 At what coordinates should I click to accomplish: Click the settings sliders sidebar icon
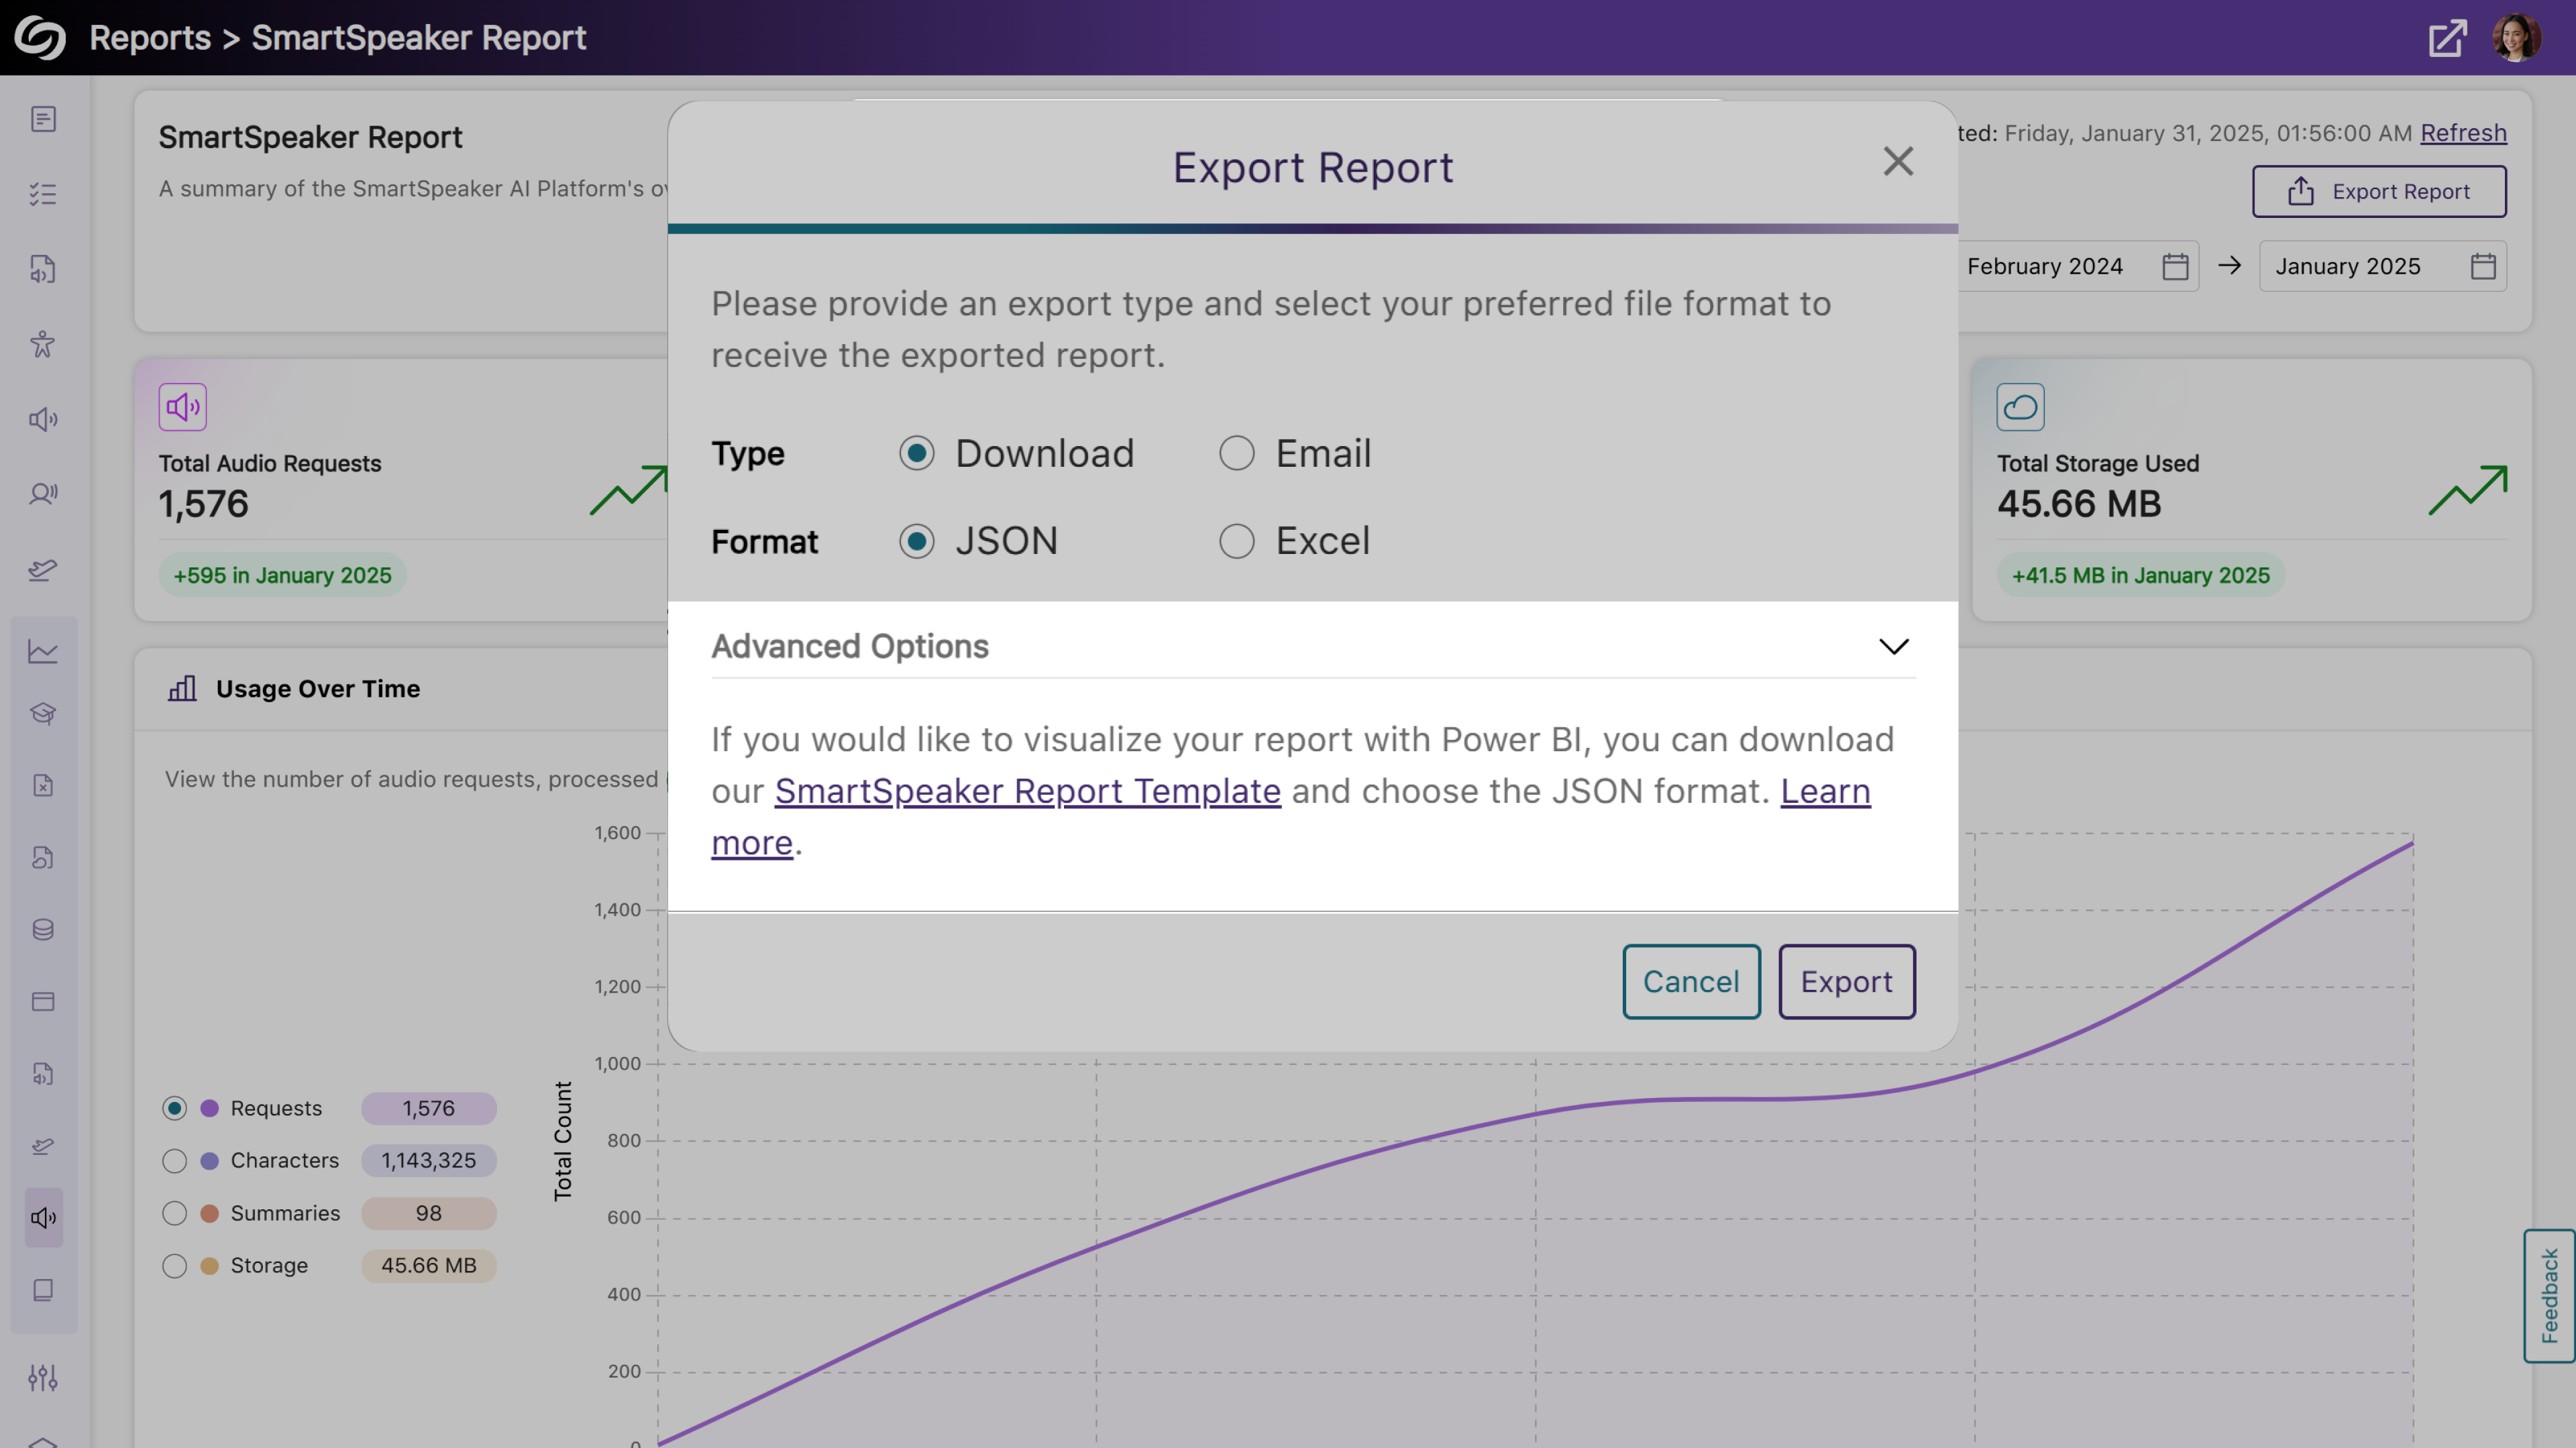[42, 1377]
